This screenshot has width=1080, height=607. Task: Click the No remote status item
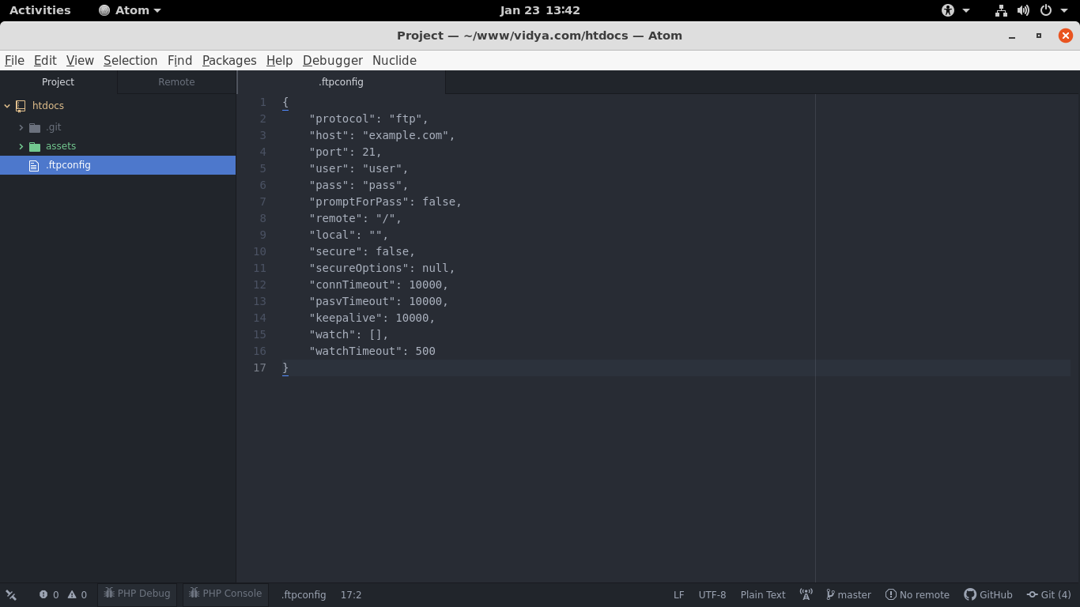pyautogui.click(x=917, y=595)
